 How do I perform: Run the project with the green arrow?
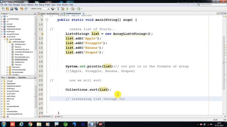67,9
